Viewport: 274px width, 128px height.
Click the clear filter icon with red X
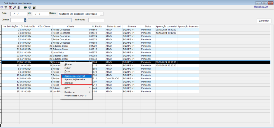point(10,7)
